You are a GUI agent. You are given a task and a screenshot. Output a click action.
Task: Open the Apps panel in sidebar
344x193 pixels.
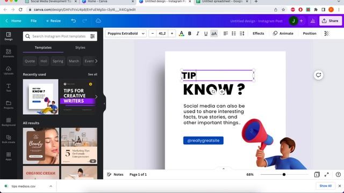click(9, 156)
